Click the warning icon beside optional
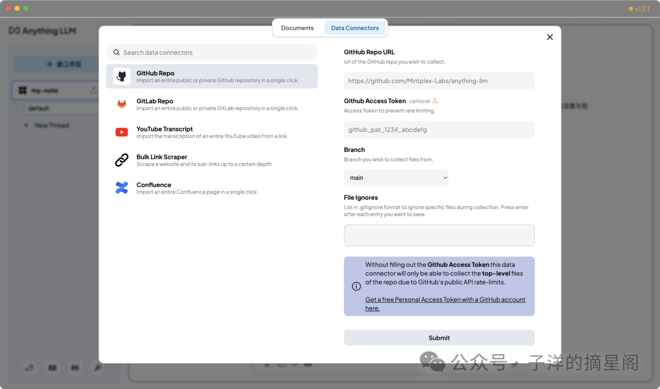The height and width of the screenshot is (389, 660). 435,101
